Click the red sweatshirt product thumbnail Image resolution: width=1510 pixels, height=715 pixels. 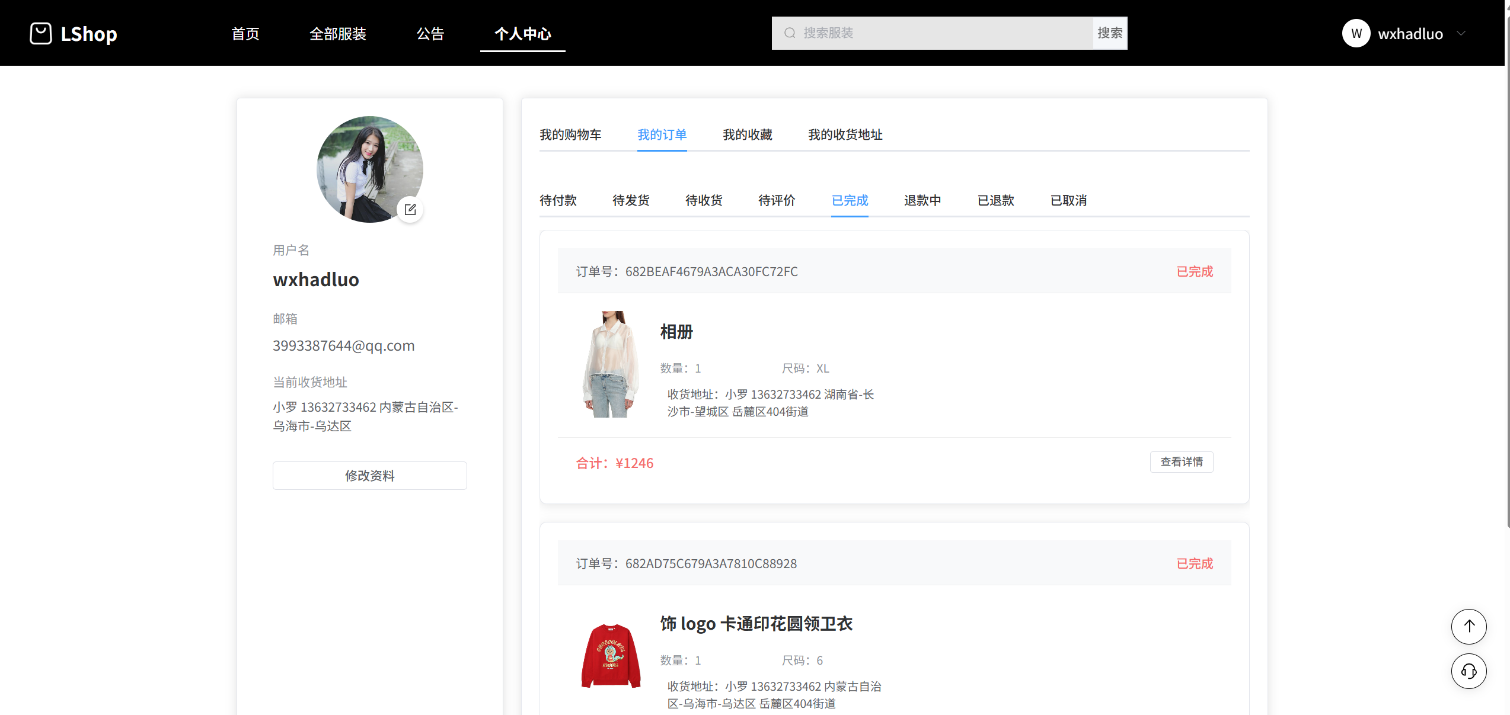[611, 656]
